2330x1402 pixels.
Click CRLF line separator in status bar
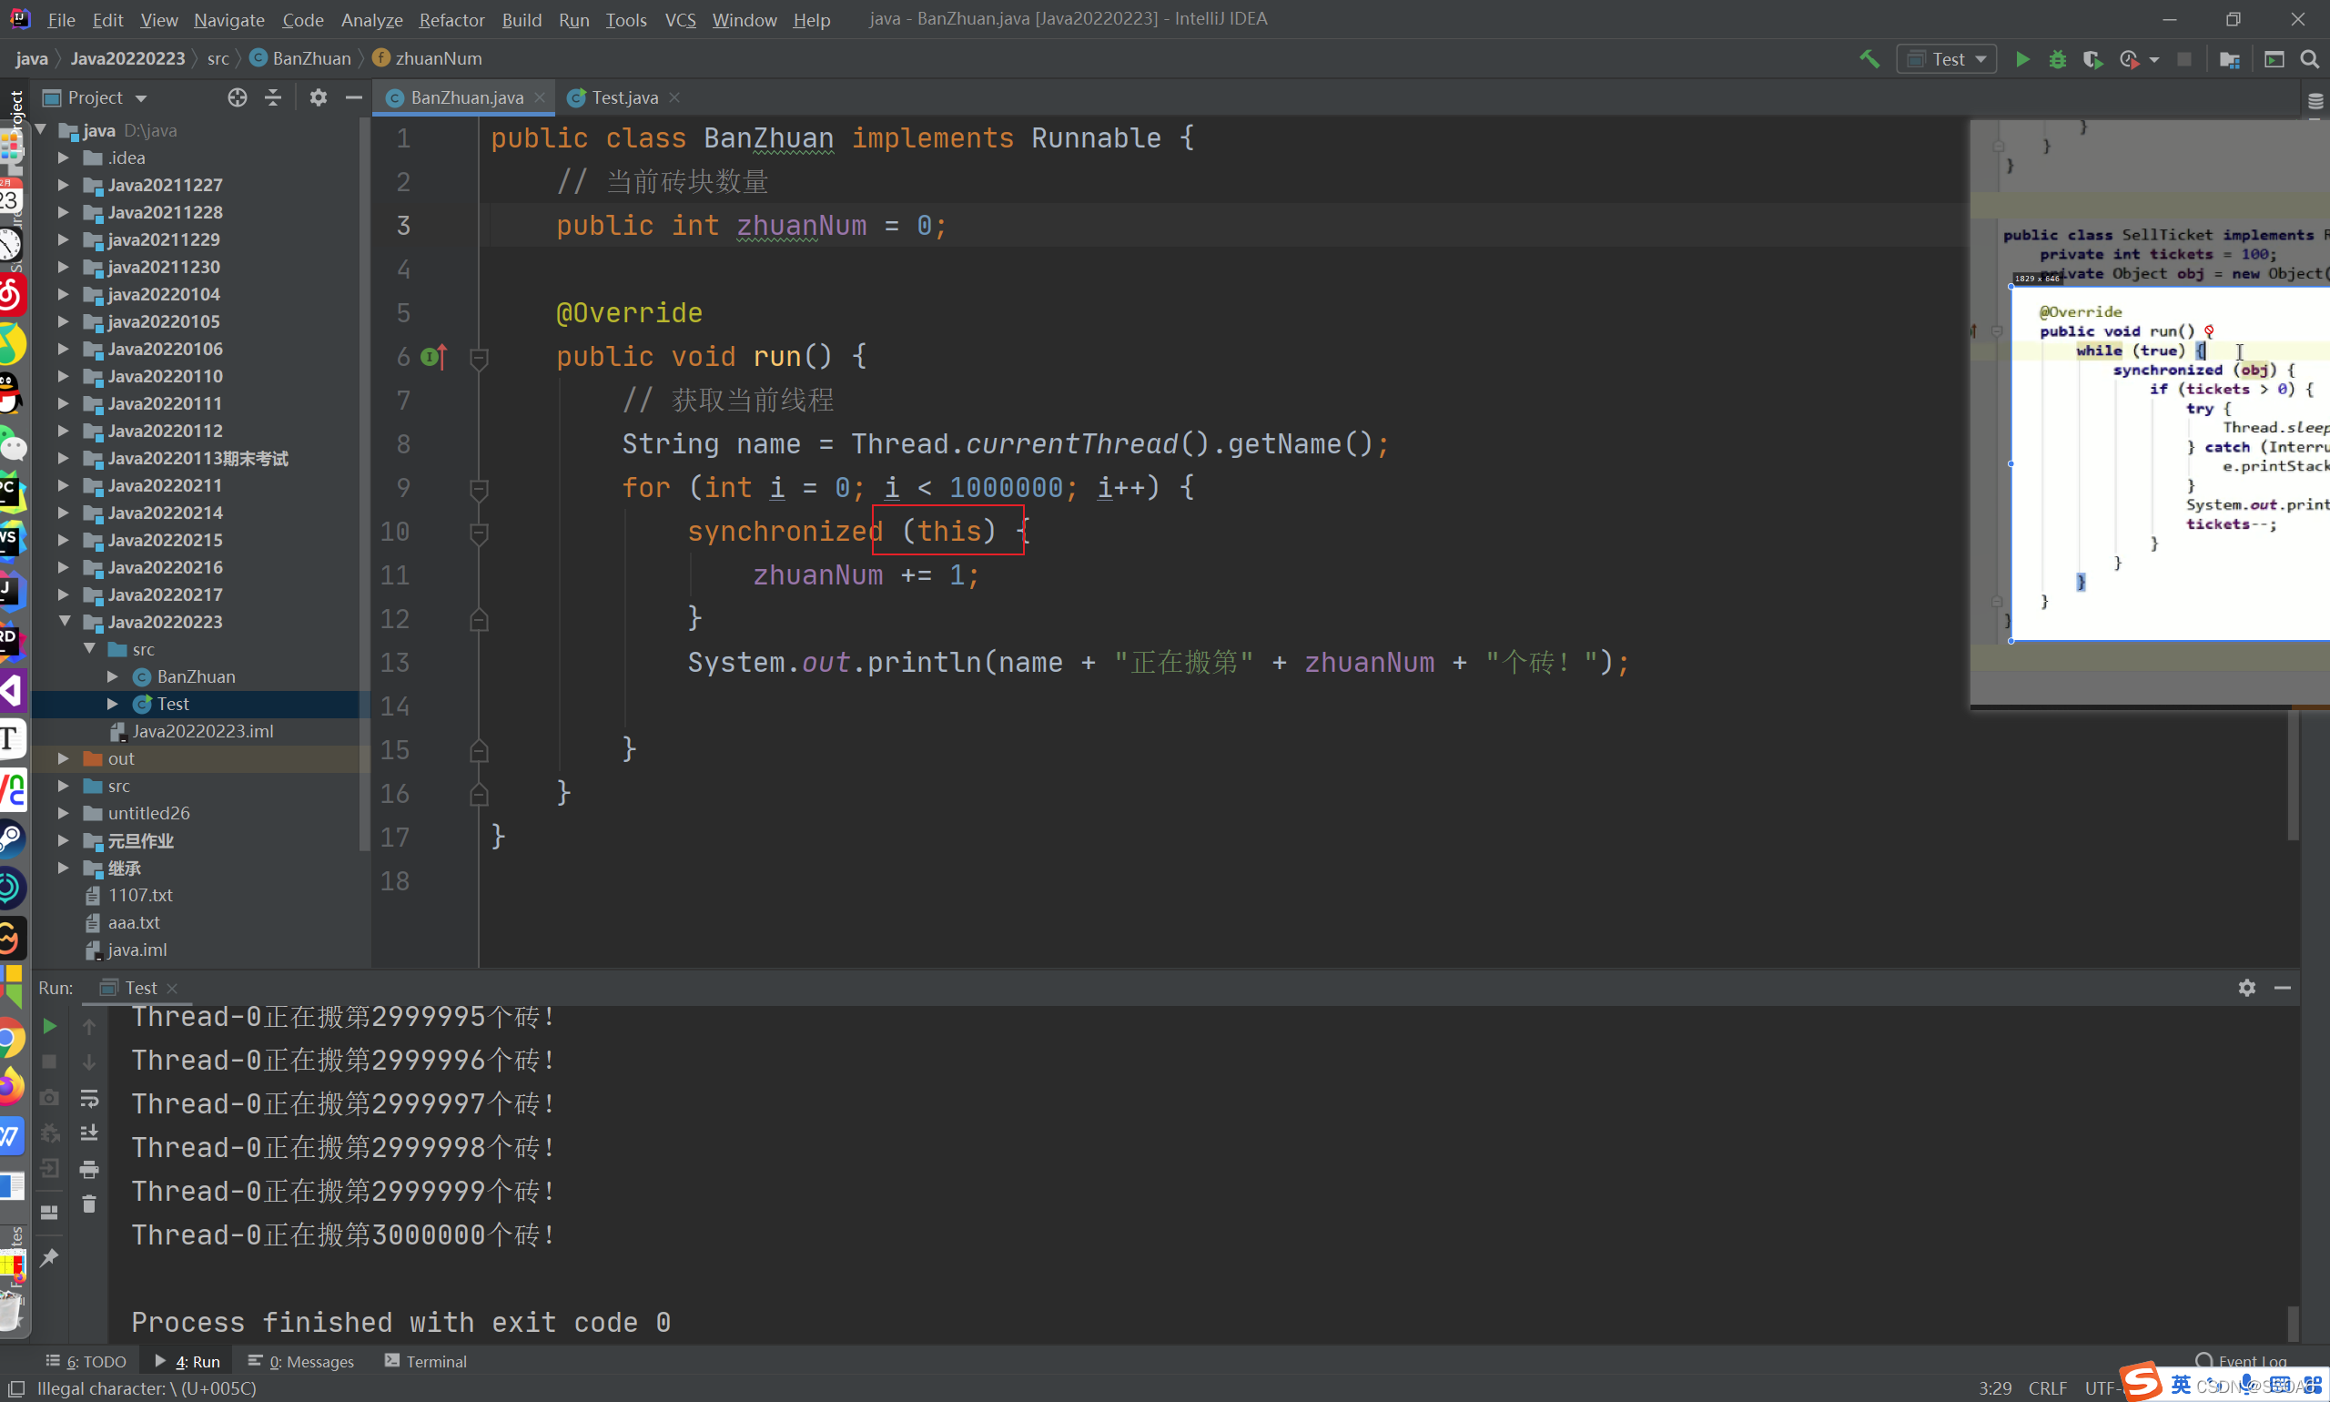[x=2047, y=1387]
